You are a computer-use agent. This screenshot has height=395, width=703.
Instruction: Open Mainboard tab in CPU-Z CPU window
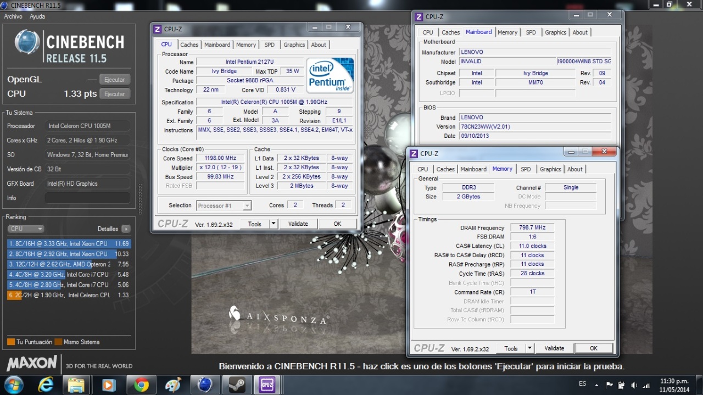217,45
